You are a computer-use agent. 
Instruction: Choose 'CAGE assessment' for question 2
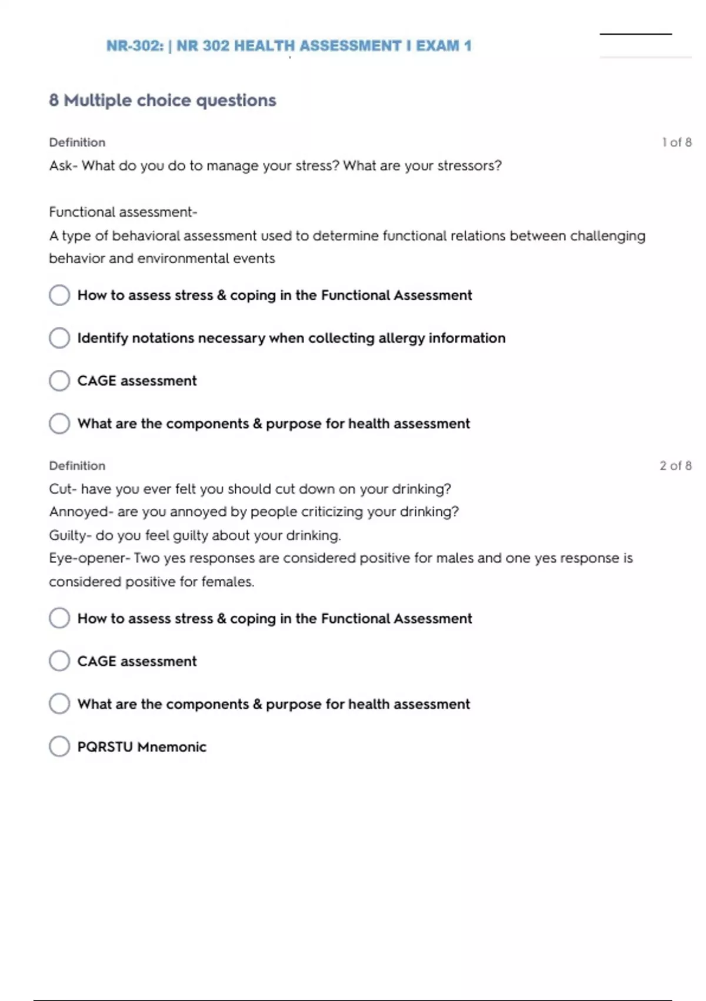[x=59, y=661]
